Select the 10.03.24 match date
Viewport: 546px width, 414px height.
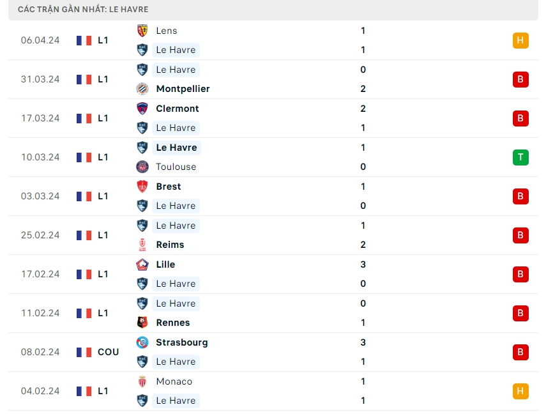[x=40, y=157]
